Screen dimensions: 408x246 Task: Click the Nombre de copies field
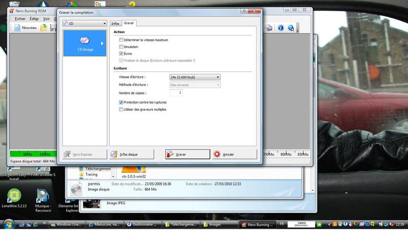[176, 93]
